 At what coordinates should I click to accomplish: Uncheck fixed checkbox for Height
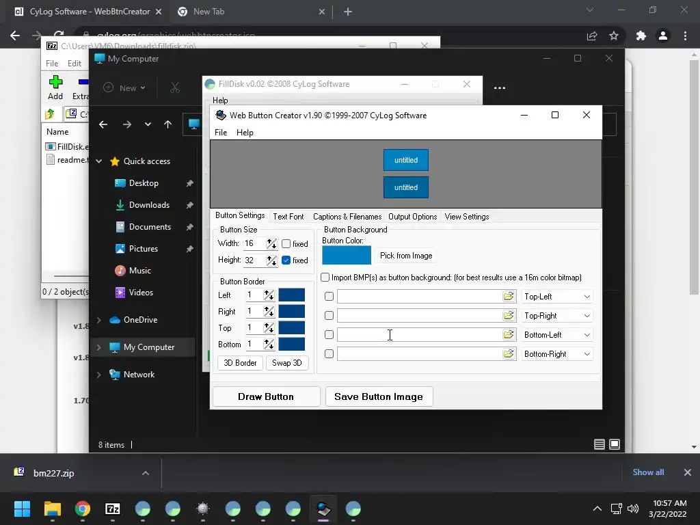286,260
